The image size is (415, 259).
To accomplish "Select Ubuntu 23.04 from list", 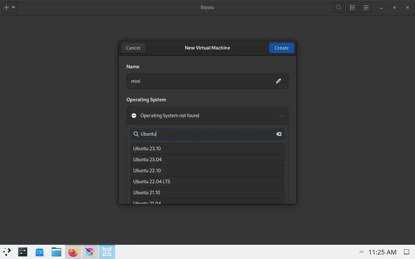I will coord(207,160).
